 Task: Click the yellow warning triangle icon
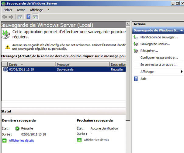pos(8,47)
